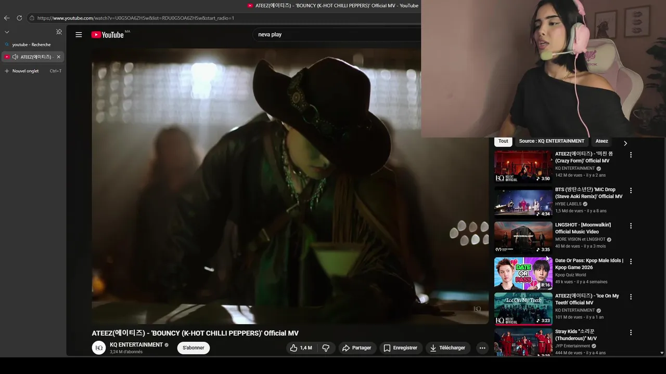The height and width of the screenshot is (374, 666).
Task: Like the video showing 1,4 M
Action: point(301,348)
